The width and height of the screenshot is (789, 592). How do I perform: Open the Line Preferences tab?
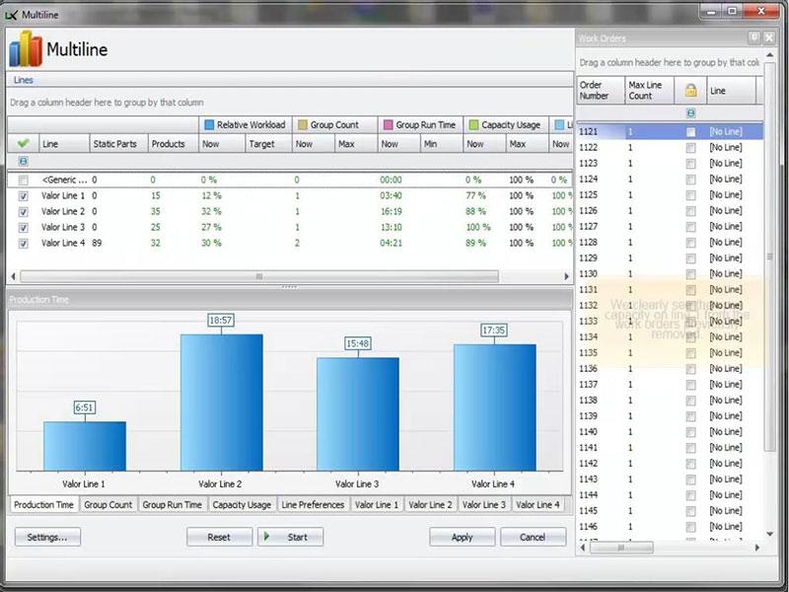[x=313, y=505]
